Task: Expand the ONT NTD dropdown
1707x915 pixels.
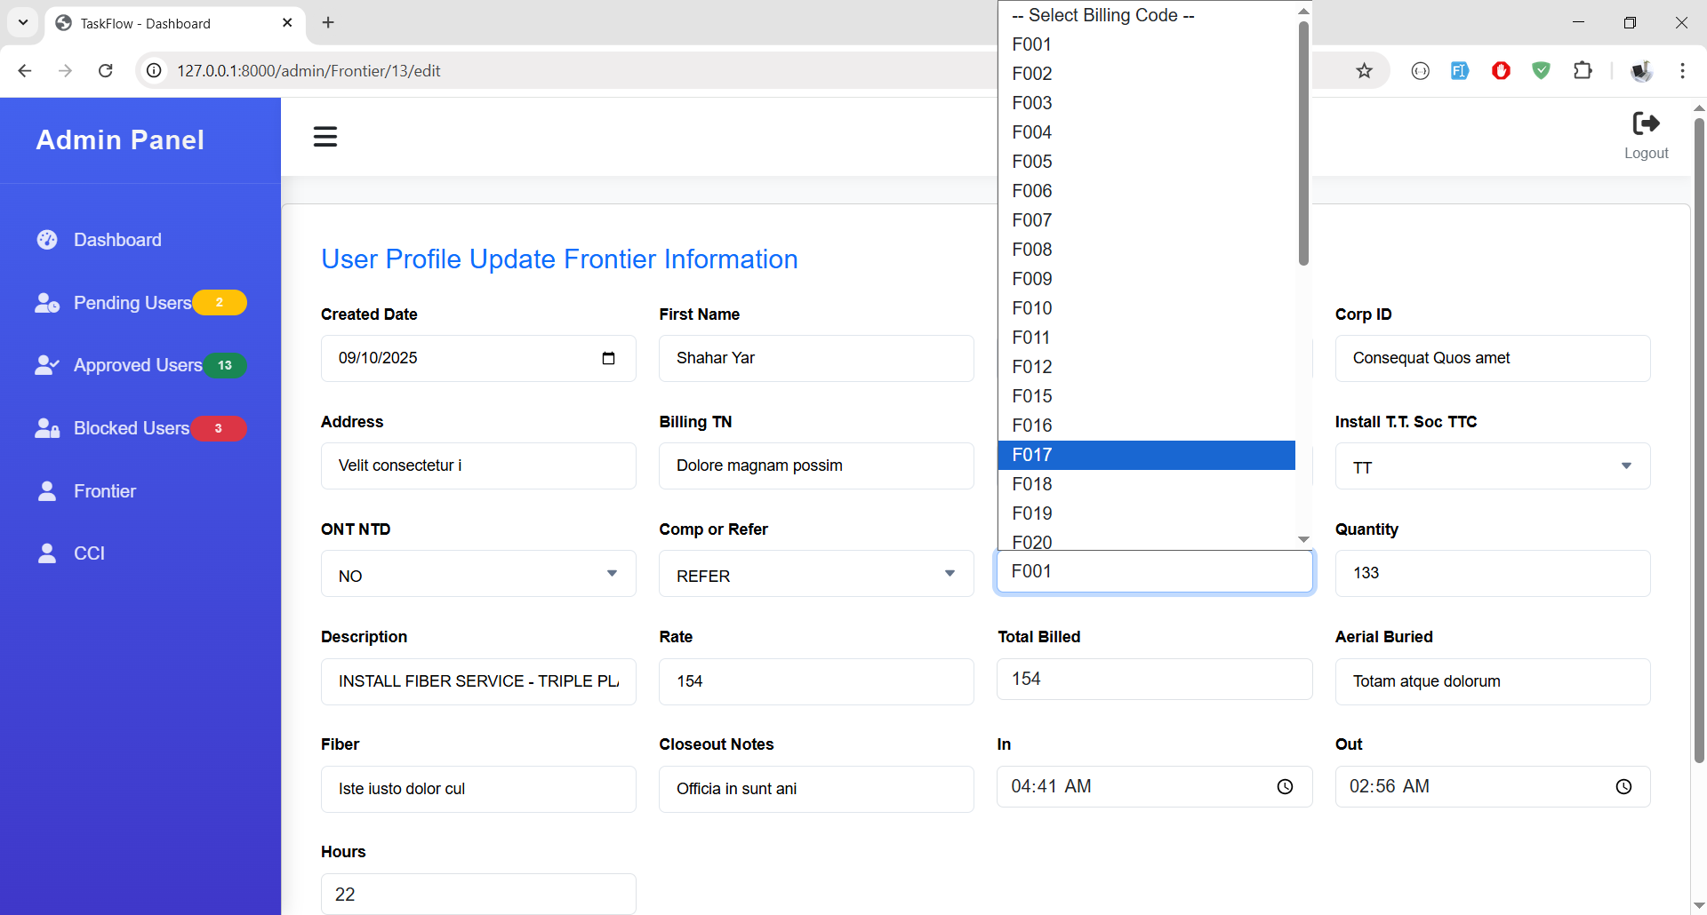Action: pyautogui.click(x=478, y=575)
